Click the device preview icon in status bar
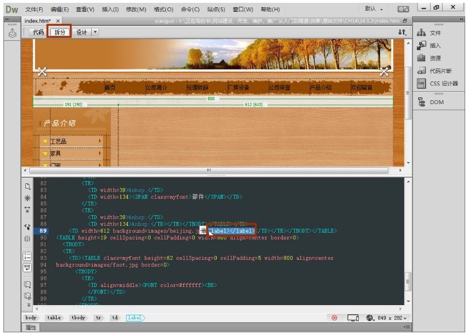468x334 pixels. coord(353,318)
